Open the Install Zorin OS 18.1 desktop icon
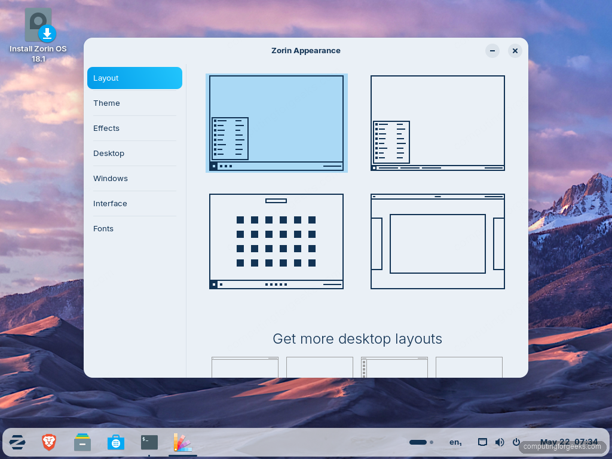Image resolution: width=612 pixels, height=459 pixels. 38,35
